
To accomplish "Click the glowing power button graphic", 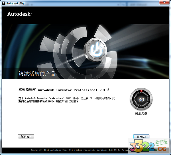I will click(x=96, y=50).
